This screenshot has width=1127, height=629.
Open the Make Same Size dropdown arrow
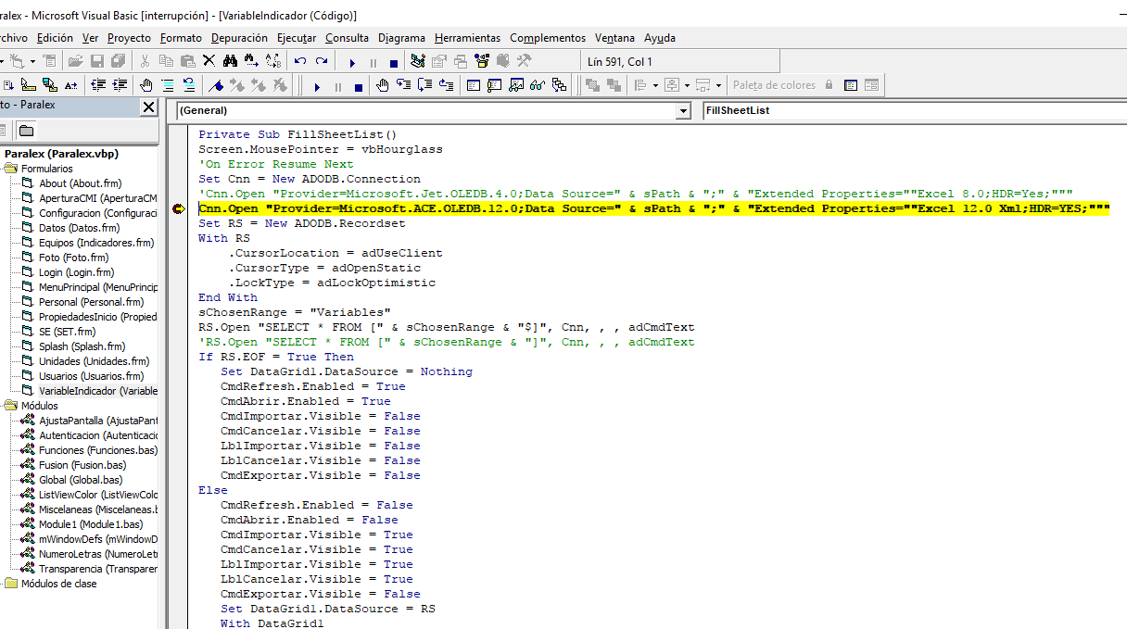click(718, 85)
